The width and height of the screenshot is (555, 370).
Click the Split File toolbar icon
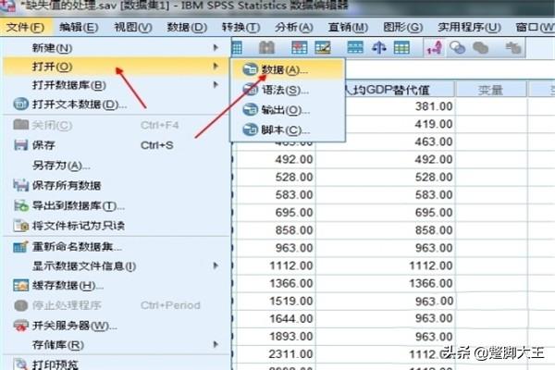pyautogui.click(x=355, y=47)
